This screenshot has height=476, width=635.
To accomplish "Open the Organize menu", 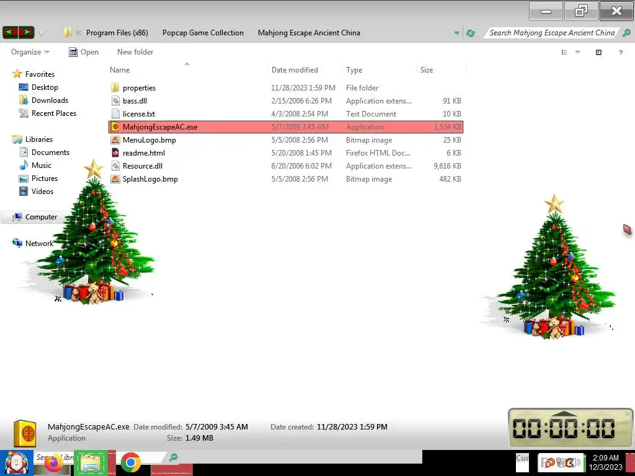I will (x=30, y=52).
